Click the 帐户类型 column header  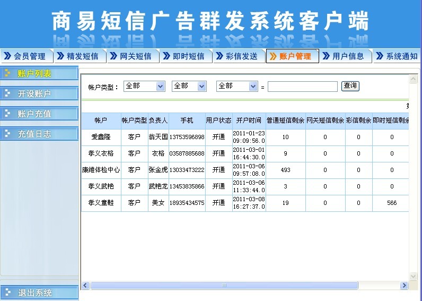coord(134,121)
